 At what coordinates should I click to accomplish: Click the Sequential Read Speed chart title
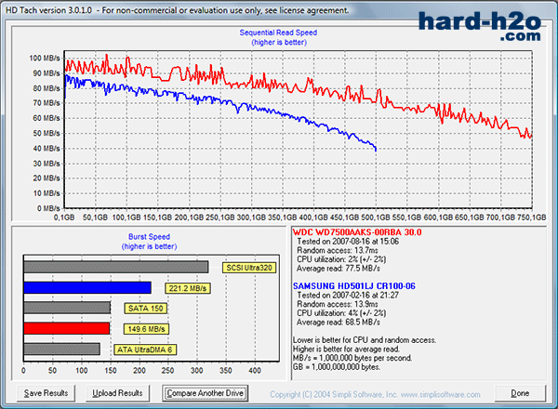pyautogui.click(x=278, y=33)
